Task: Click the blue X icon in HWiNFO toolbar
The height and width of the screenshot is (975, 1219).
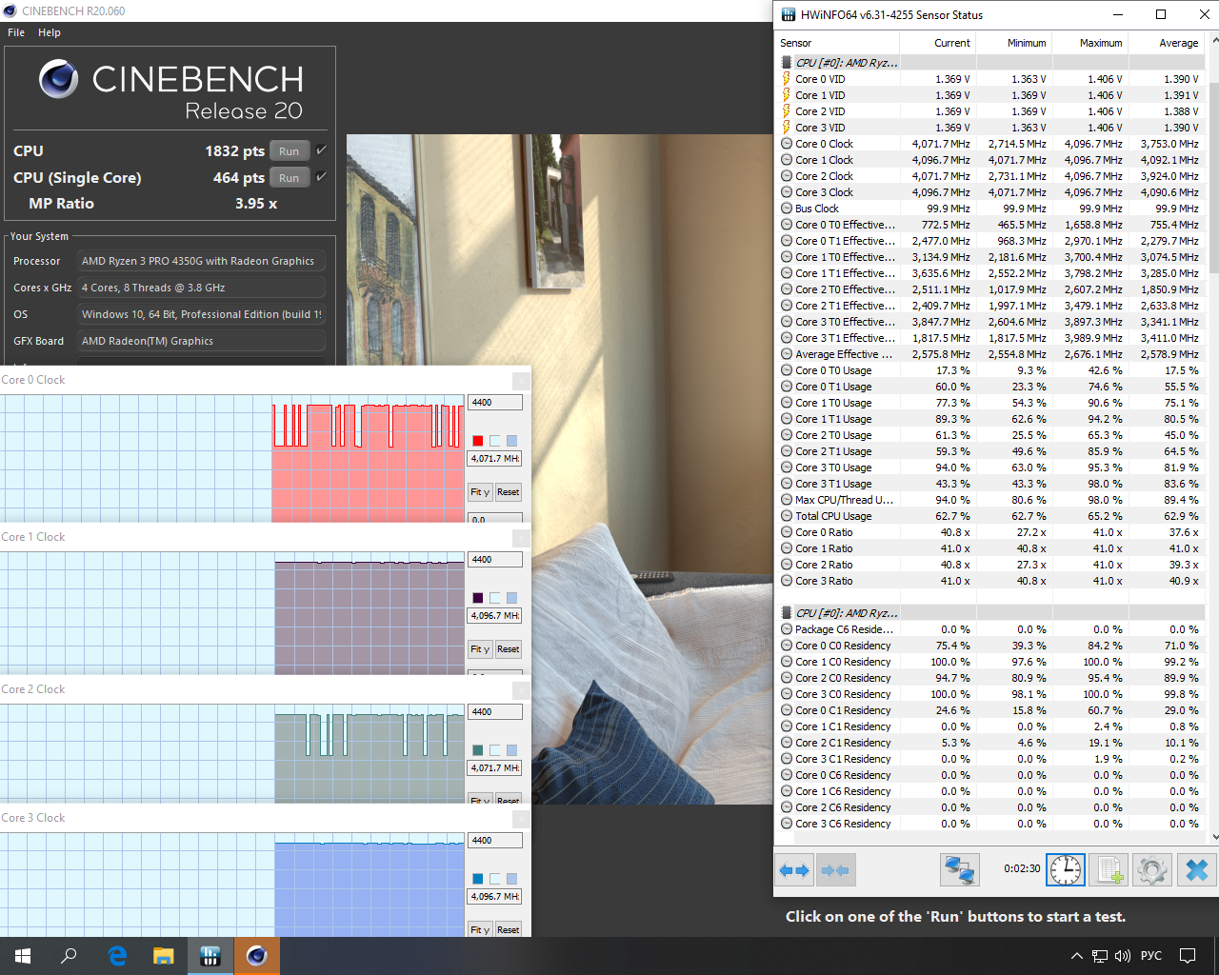Action: [1197, 869]
